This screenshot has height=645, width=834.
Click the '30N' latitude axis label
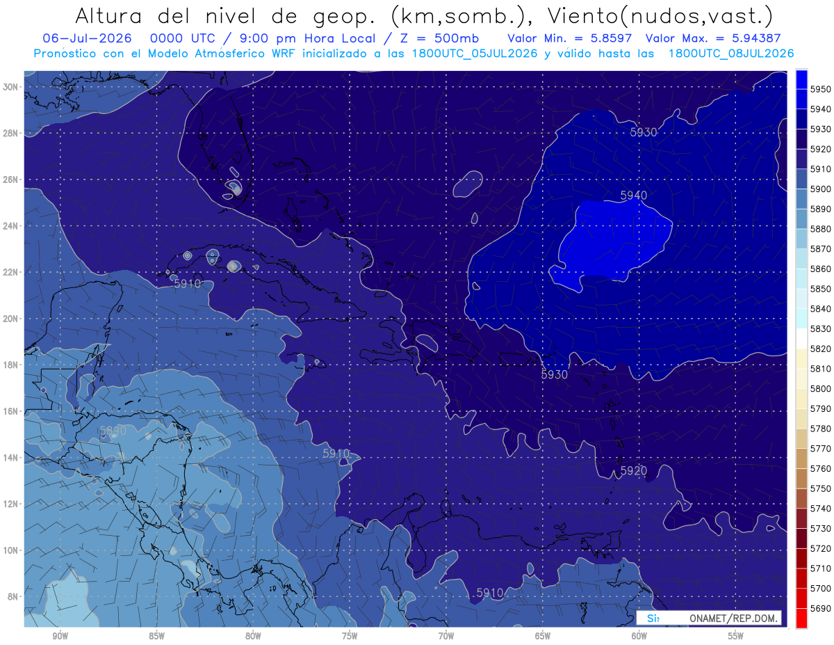[x=10, y=87]
